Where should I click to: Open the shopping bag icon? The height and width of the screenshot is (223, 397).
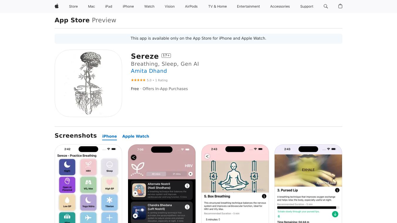[x=340, y=6]
